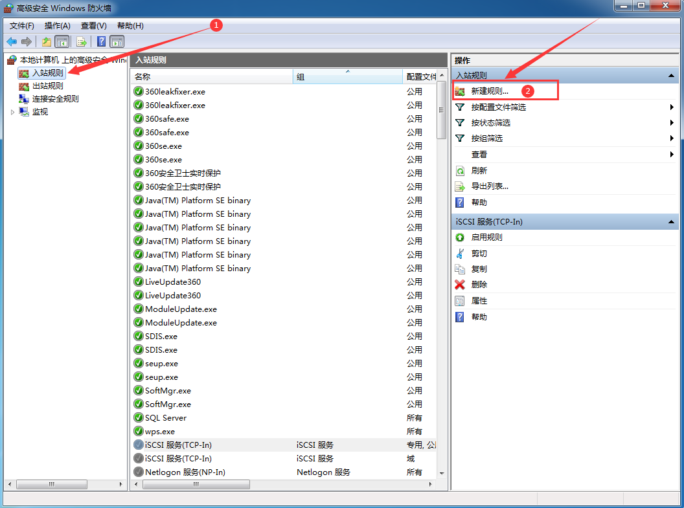Click the red X icon beside 删除
This screenshot has height=508, width=684.
click(460, 285)
